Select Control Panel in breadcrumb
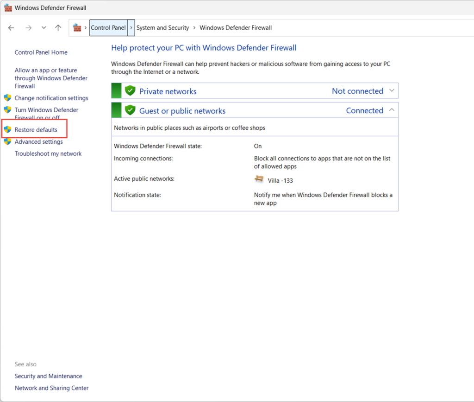 [108, 27]
